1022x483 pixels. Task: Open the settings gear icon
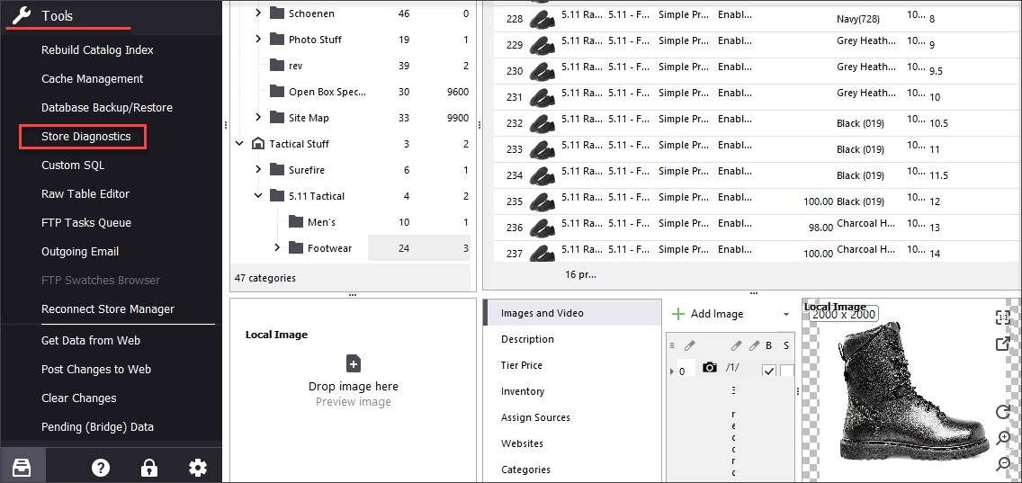pos(198,468)
